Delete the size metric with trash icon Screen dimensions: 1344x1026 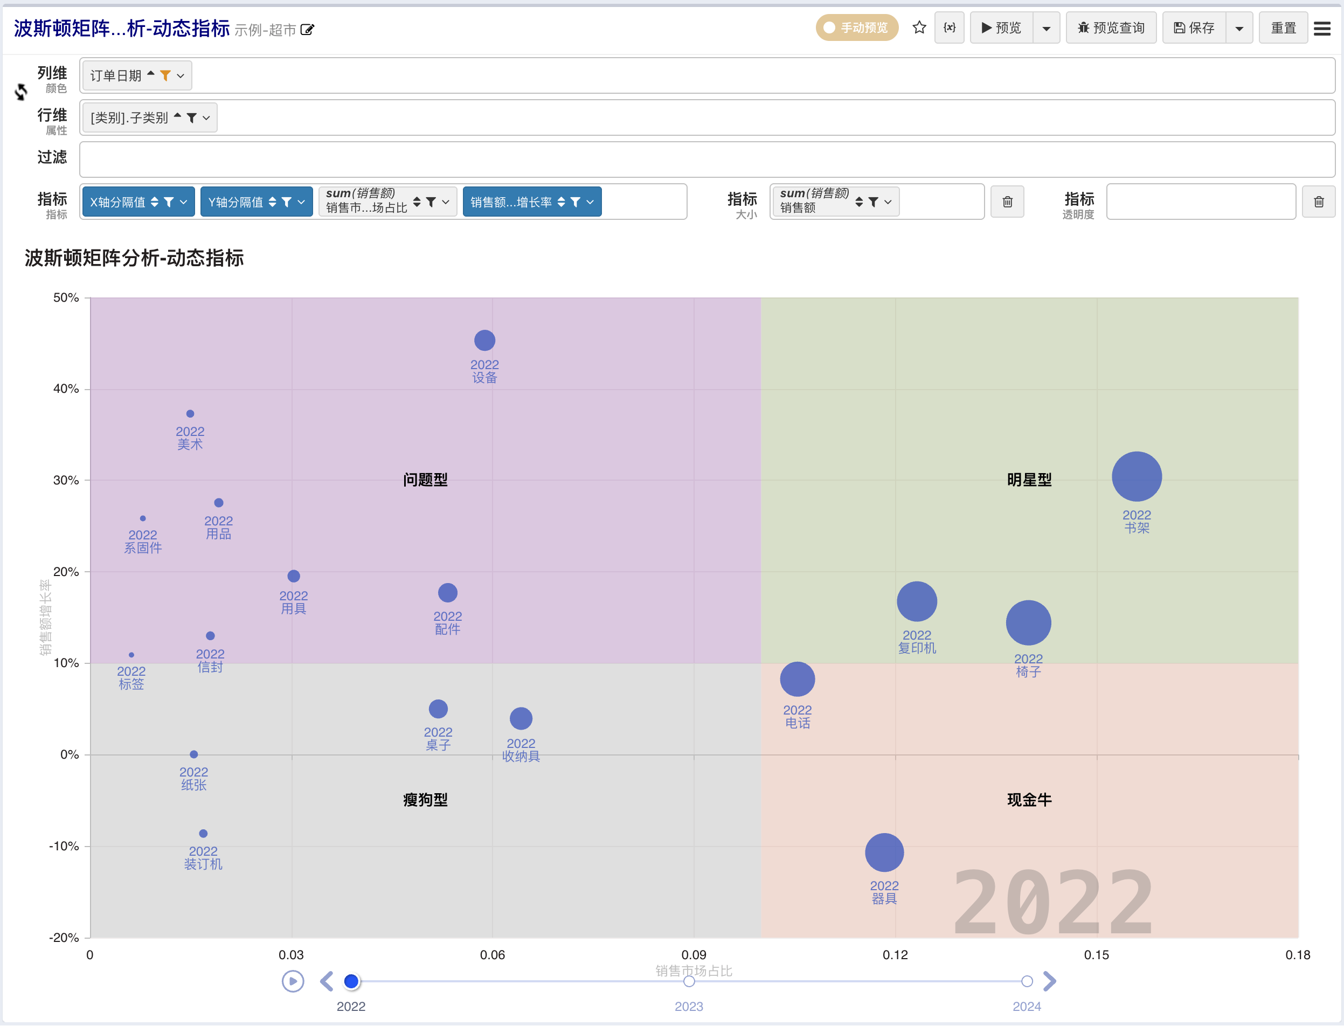click(x=1007, y=202)
